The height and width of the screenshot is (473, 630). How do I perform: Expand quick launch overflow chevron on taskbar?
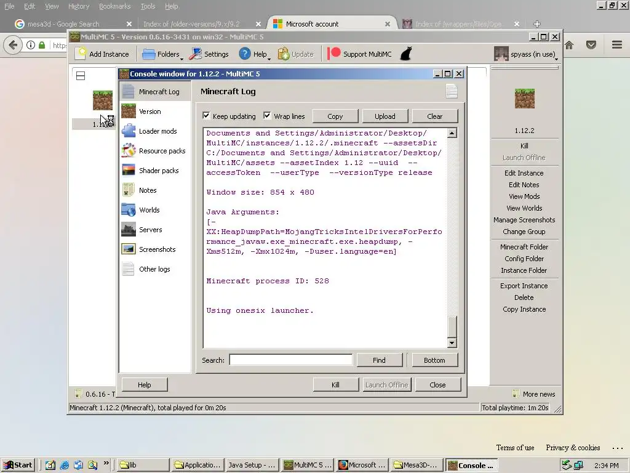pos(106,463)
